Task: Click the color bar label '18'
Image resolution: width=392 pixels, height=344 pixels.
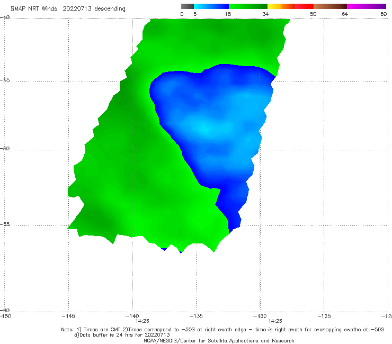Action: (x=228, y=14)
